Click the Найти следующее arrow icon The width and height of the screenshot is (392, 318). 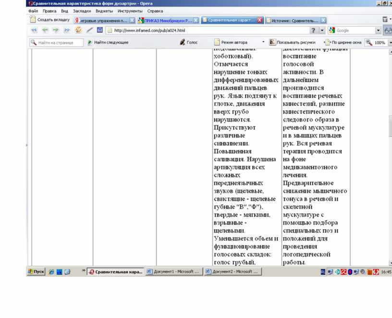point(90,42)
